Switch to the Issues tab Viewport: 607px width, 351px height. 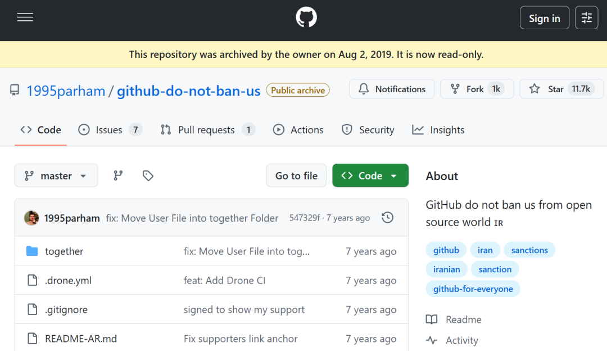pyautogui.click(x=109, y=130)
